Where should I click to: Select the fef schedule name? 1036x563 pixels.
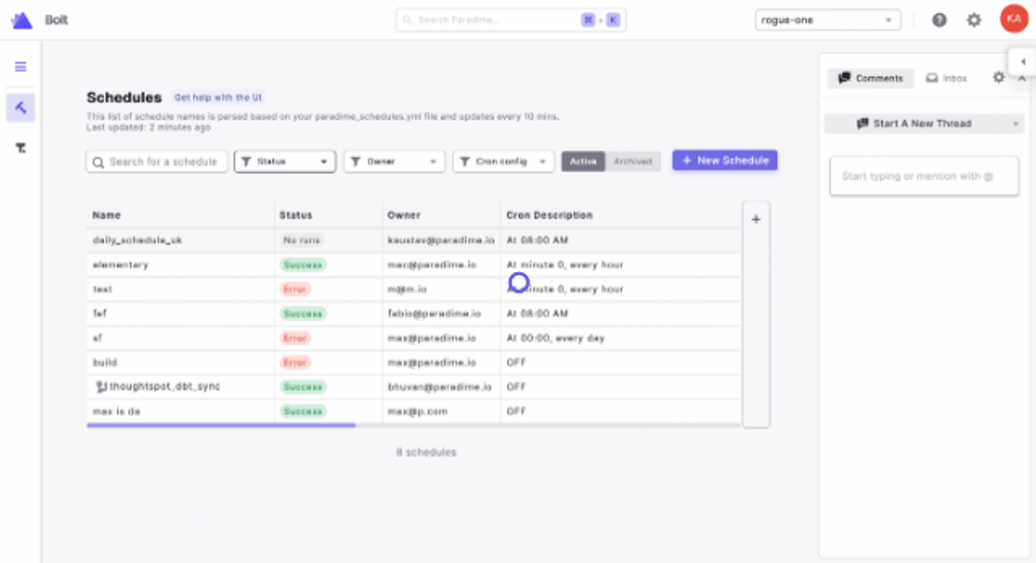pos(99,314)
